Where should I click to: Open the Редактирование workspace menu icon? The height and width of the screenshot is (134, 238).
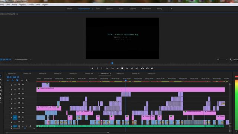93,9
